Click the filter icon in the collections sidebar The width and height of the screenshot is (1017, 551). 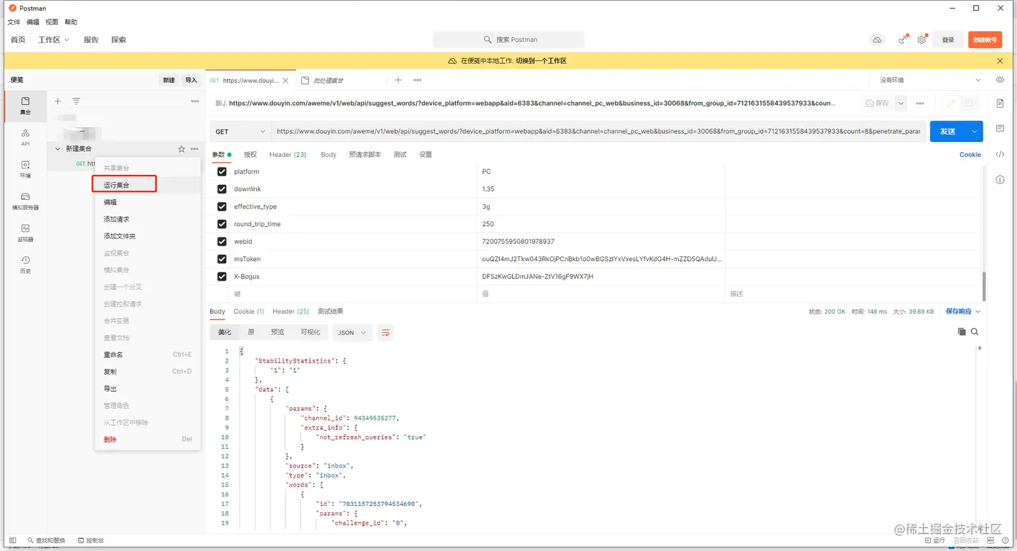(x=76, y=101)
